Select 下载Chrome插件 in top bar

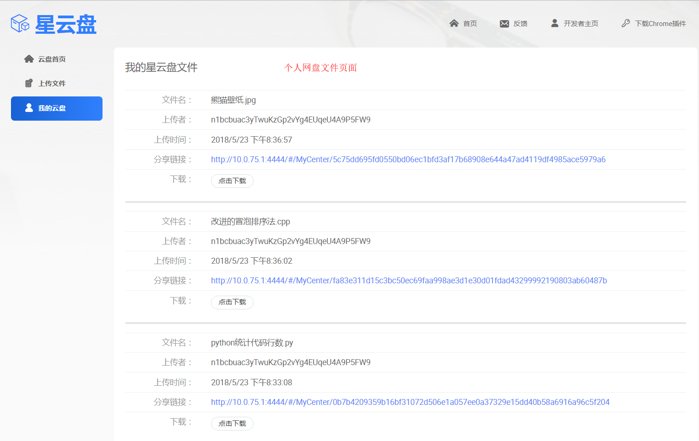pos(661,24)
